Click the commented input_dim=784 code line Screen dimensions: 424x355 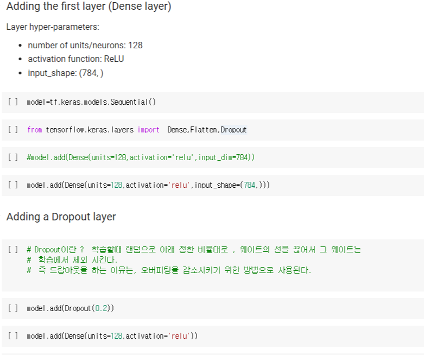pos(141,157)
